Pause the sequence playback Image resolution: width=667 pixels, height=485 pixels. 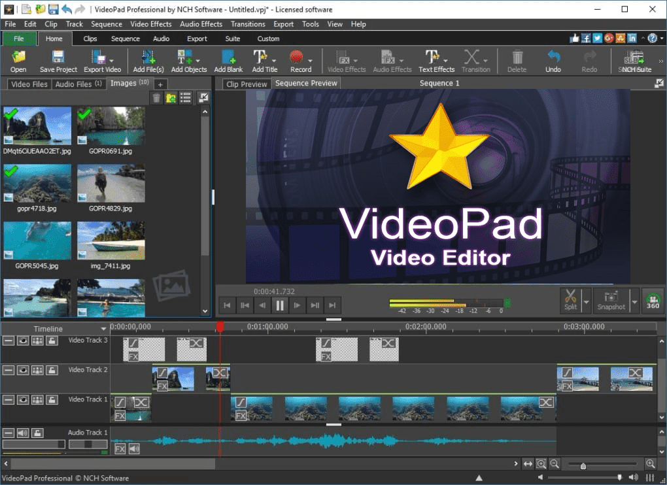click(x=280, y=305)
